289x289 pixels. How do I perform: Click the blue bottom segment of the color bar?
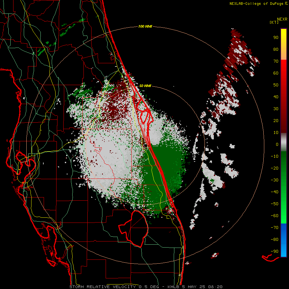point(284,240)
